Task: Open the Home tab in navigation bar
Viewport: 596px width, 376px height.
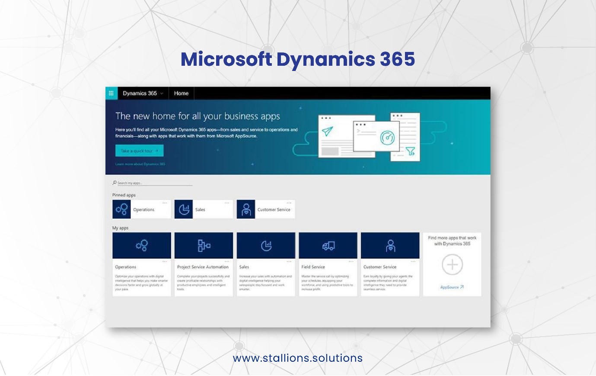Action: (x=181, y=93)
